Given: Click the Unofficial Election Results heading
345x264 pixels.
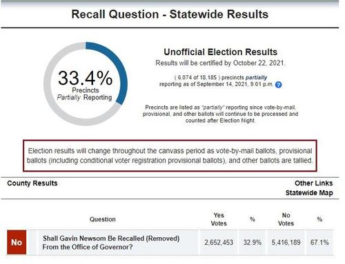Looking at the screenshot, I should coord(220,52).
